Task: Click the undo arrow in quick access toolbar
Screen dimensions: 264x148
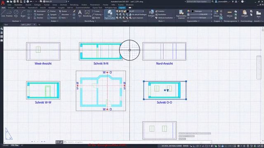Action: 31,2
